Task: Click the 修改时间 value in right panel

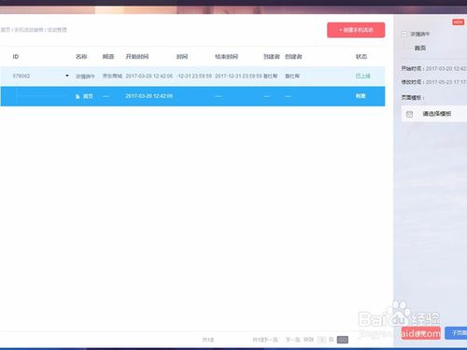Action: click(446, 82)
